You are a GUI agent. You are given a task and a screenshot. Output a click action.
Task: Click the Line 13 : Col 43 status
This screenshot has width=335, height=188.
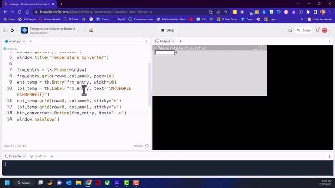[15, 146]
